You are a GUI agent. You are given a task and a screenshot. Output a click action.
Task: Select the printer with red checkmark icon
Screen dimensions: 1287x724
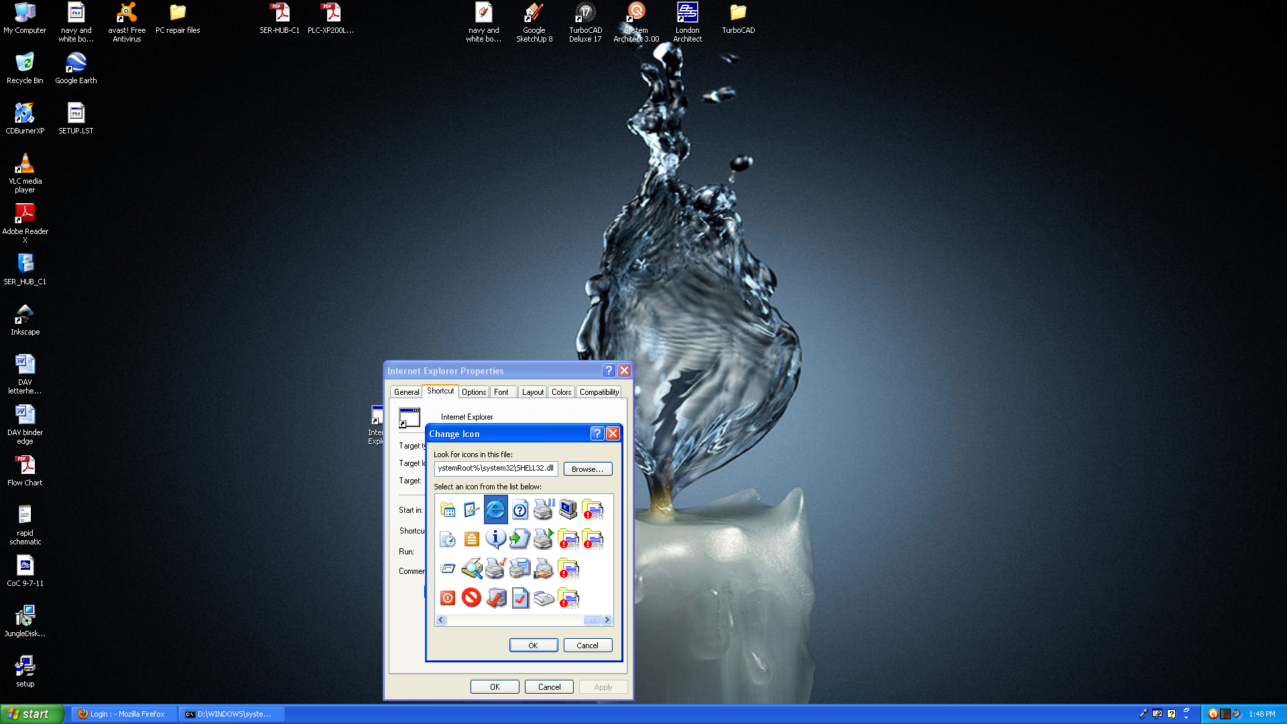(x=495, y=568)
